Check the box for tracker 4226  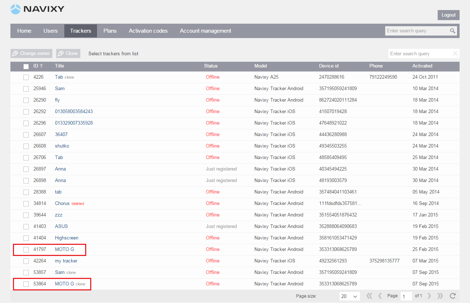coord(26,77)
